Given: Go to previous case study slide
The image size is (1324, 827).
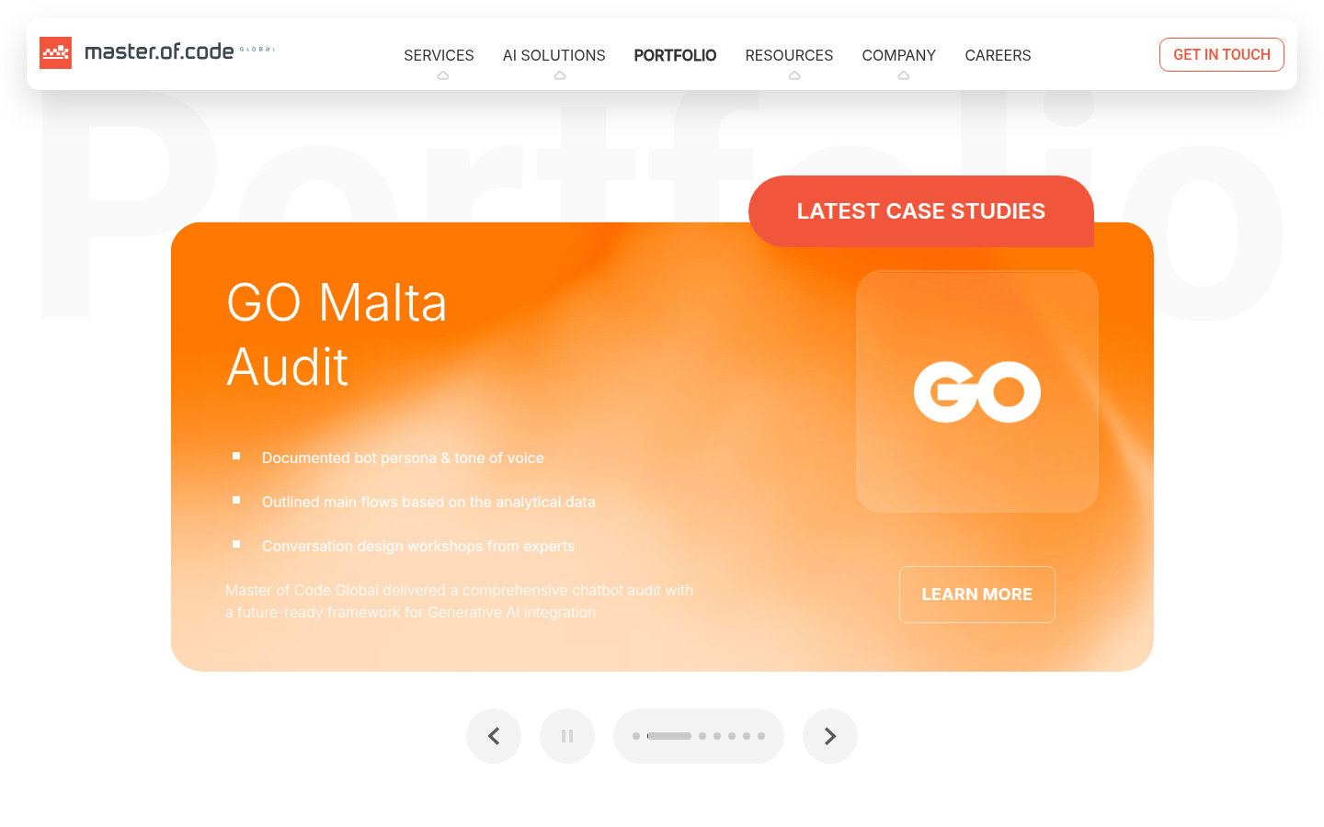Looking at the screenshot, I should (494, 736).
